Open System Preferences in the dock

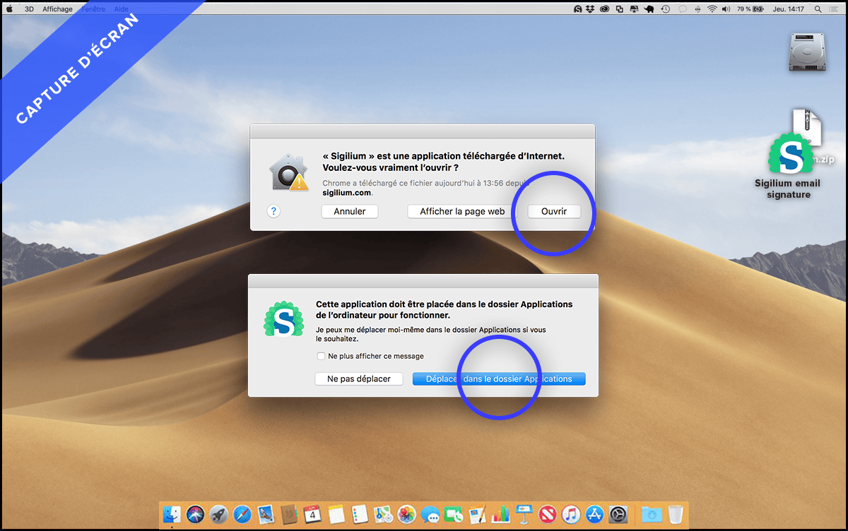coord(618,514)
